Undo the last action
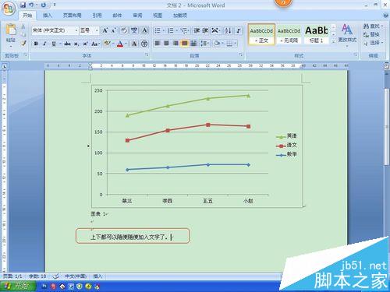Screen dimensions: 390x292 tap(31, 5)
